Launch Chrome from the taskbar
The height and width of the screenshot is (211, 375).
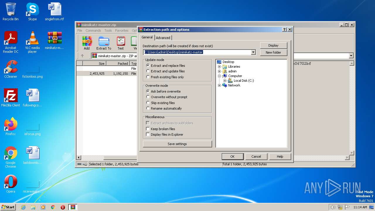[x=53, y=207]
